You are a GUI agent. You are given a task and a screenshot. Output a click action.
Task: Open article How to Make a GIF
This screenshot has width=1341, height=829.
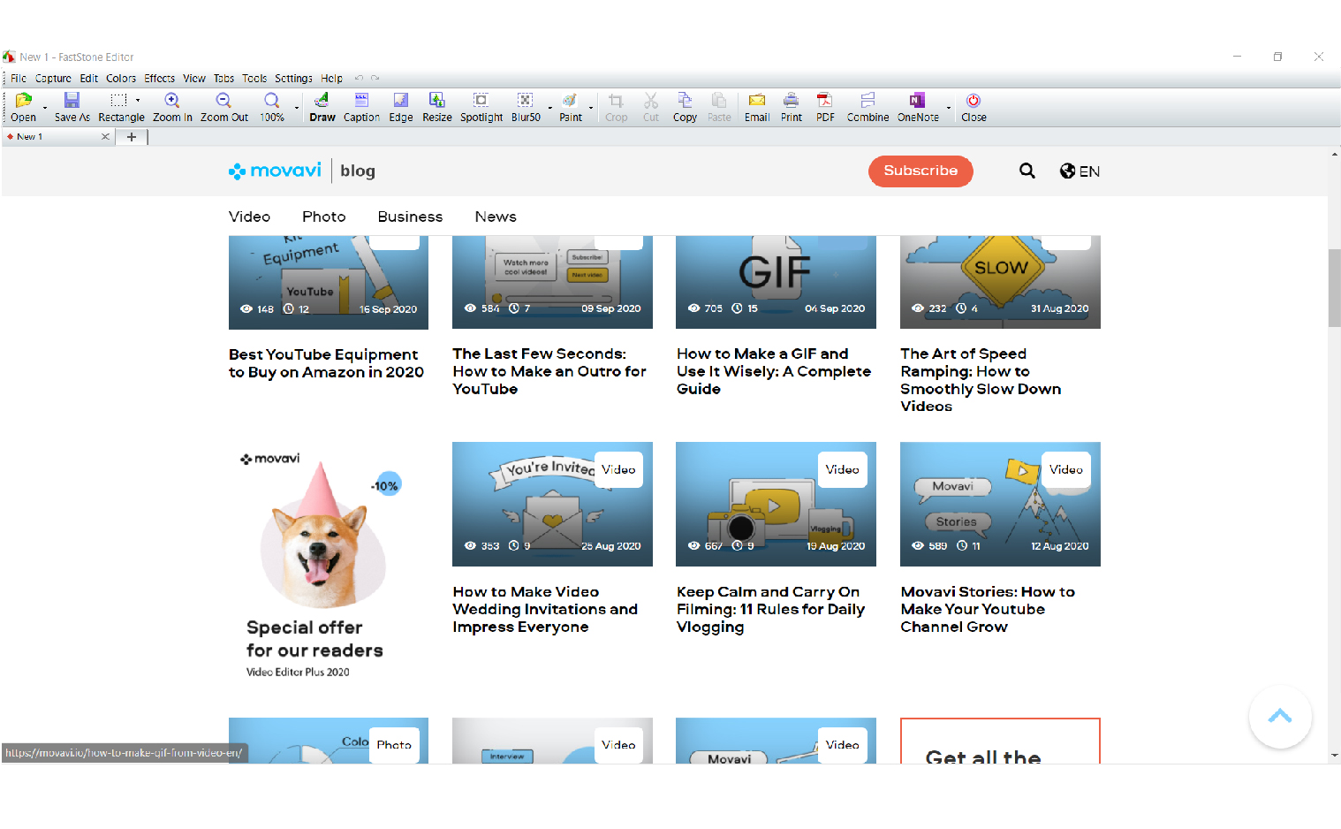[774, 371]
